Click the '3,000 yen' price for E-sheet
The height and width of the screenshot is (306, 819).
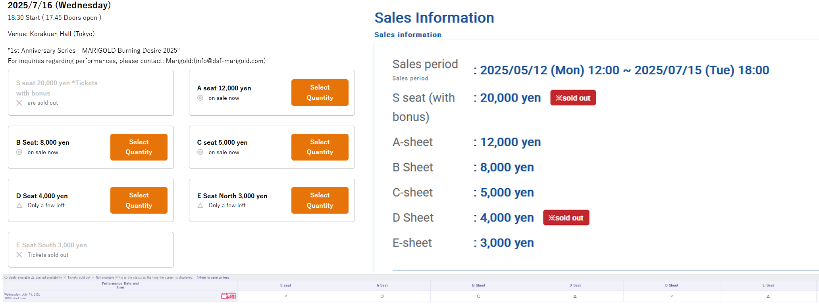[507, 243]
